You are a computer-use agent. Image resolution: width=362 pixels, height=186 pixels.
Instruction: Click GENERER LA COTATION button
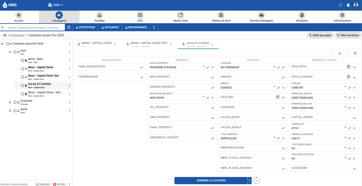(211, 181)
